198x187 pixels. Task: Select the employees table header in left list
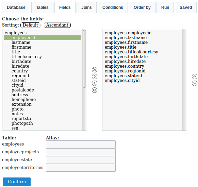tap(42, 33)
